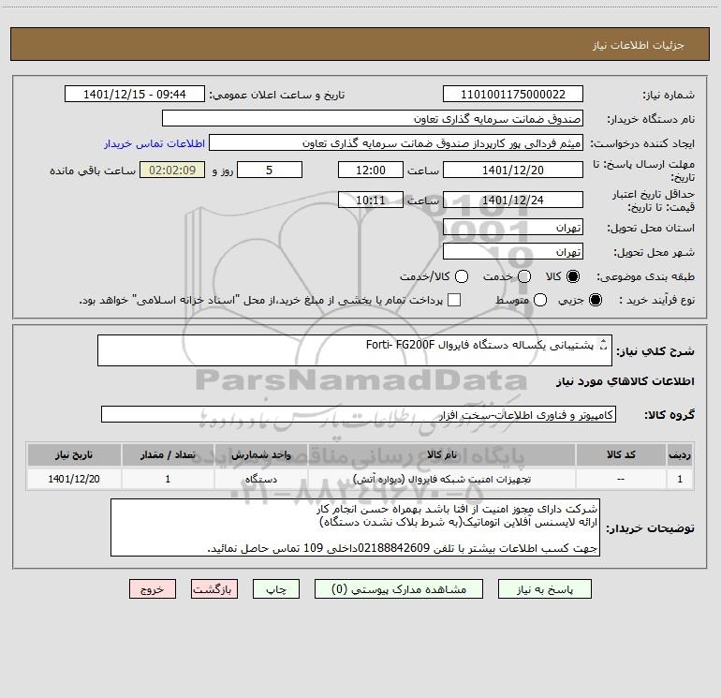
Task: Click the general description Forti- FG200F textbox
Action: [355, 350]
